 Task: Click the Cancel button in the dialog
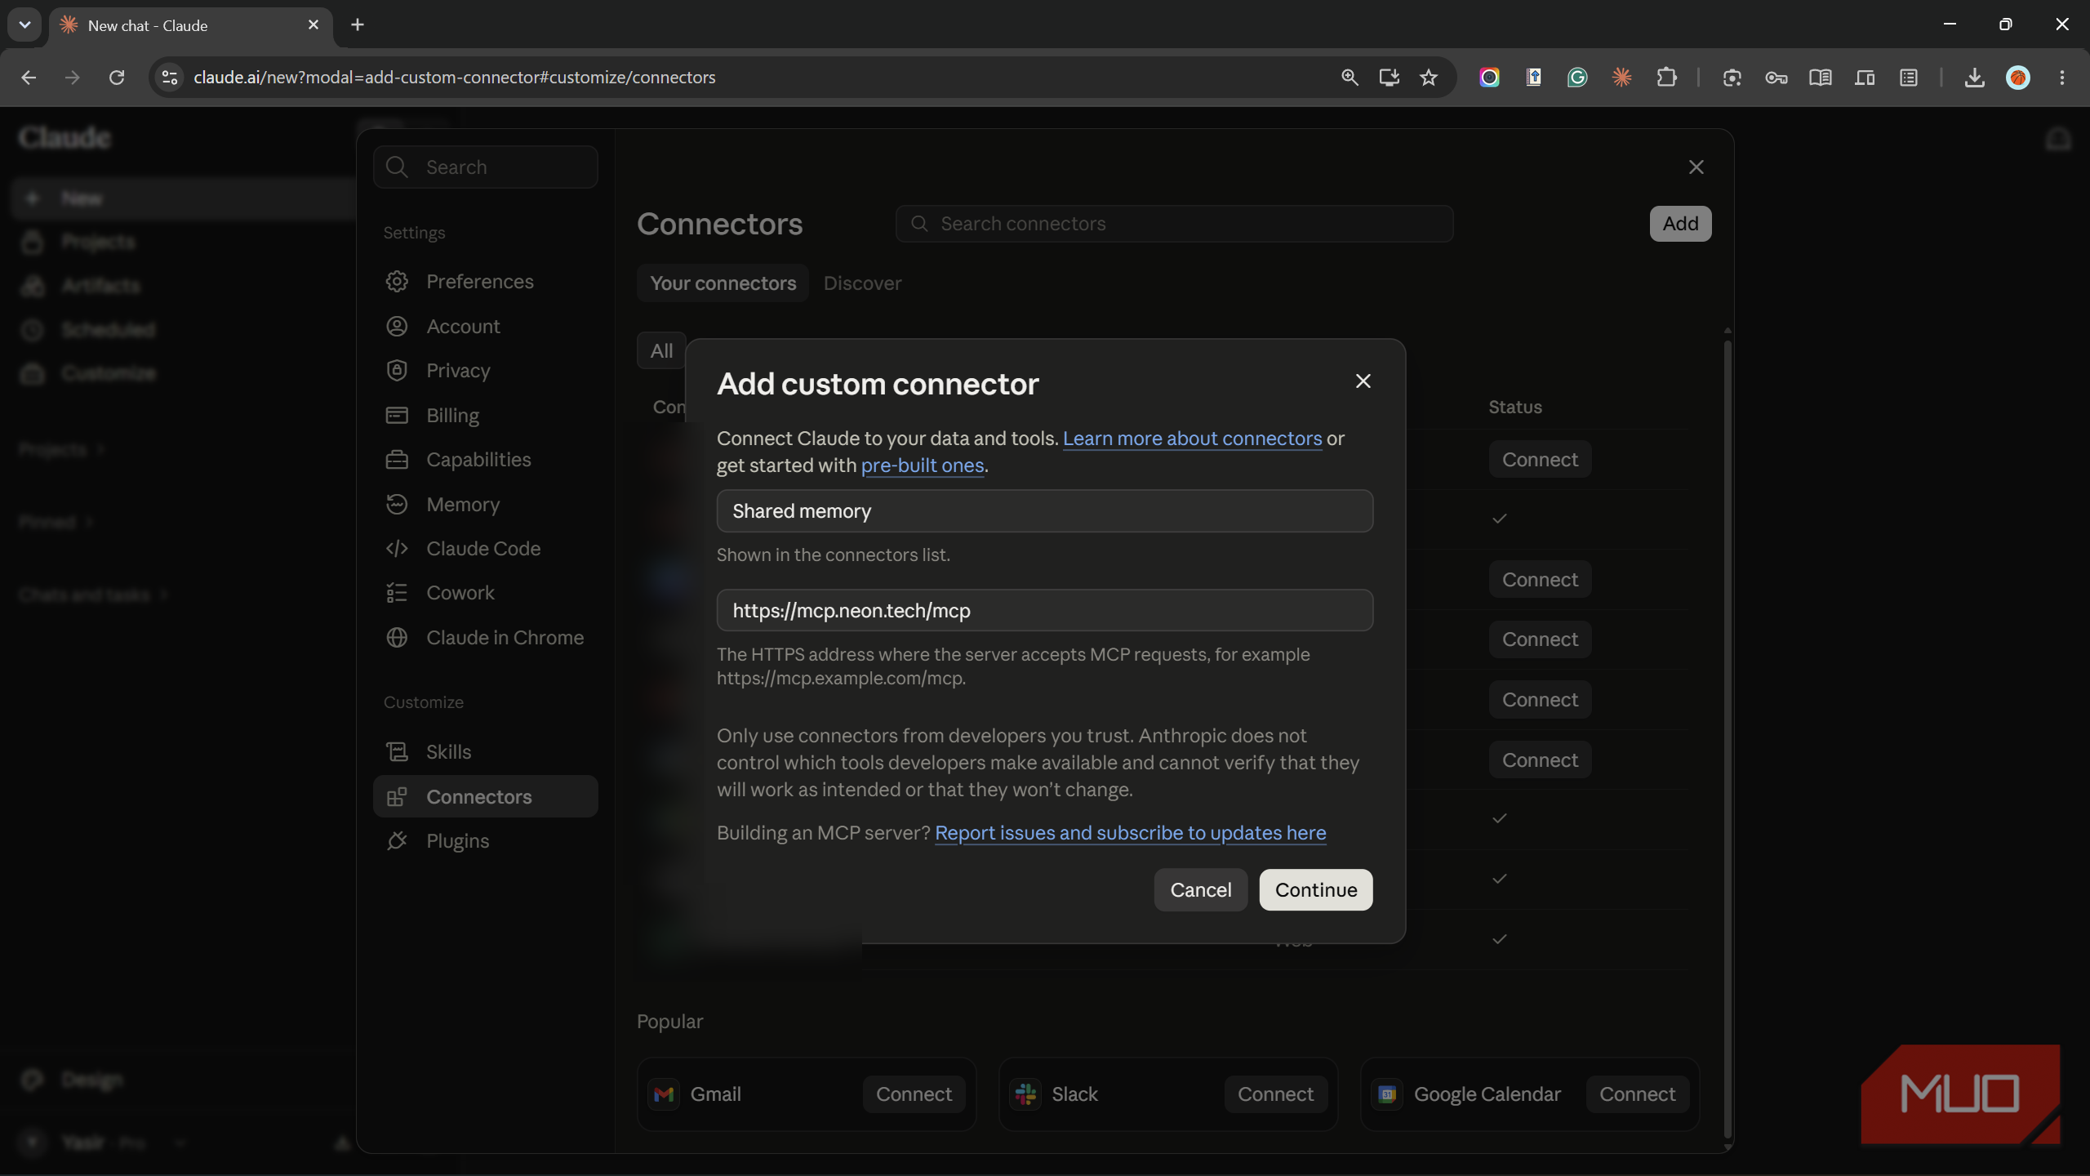1201,889
